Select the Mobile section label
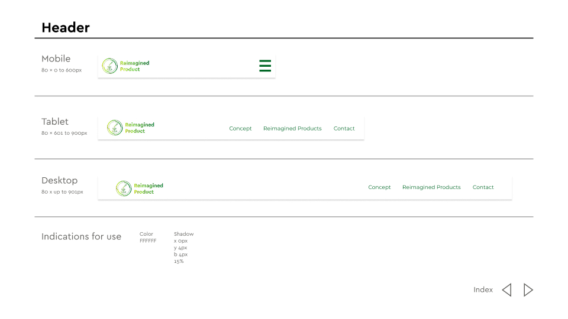 pos(56,59)
